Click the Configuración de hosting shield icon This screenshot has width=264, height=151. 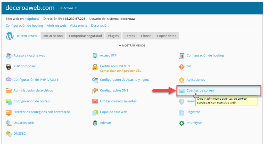coord(181,56)
